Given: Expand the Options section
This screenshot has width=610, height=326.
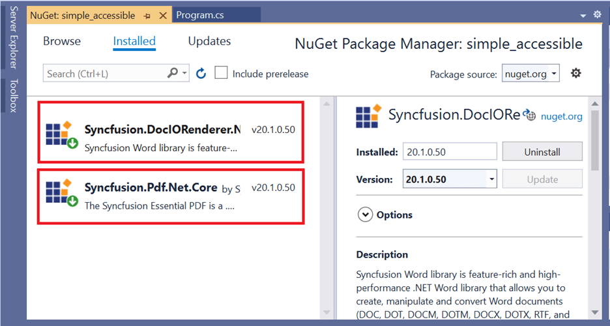Looking at the screenshot, I should pos(365,215).
